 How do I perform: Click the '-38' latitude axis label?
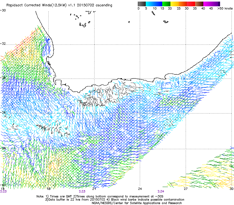[x=3, y=148]
